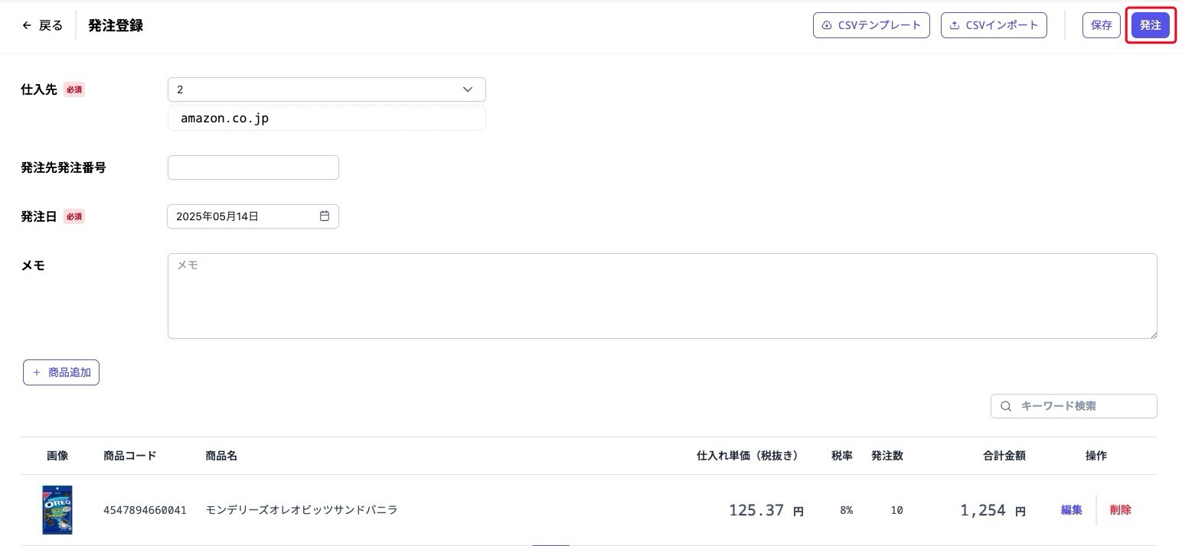The height and width of the screenshot is (546, 1182).
Task: Click the Oreo product thumbnail image
Action: tap(57, 509)
